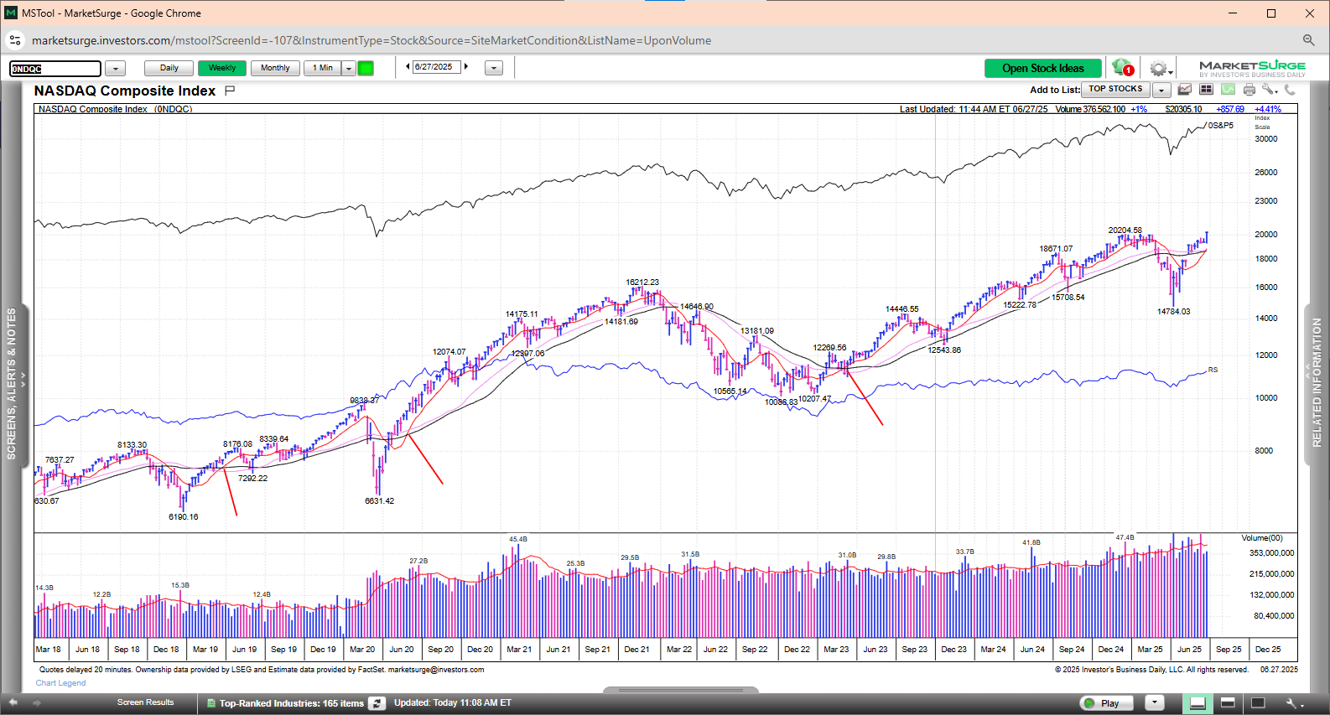
Task: Add to the TOP STOCKS list
Action: coord(1115,89)
